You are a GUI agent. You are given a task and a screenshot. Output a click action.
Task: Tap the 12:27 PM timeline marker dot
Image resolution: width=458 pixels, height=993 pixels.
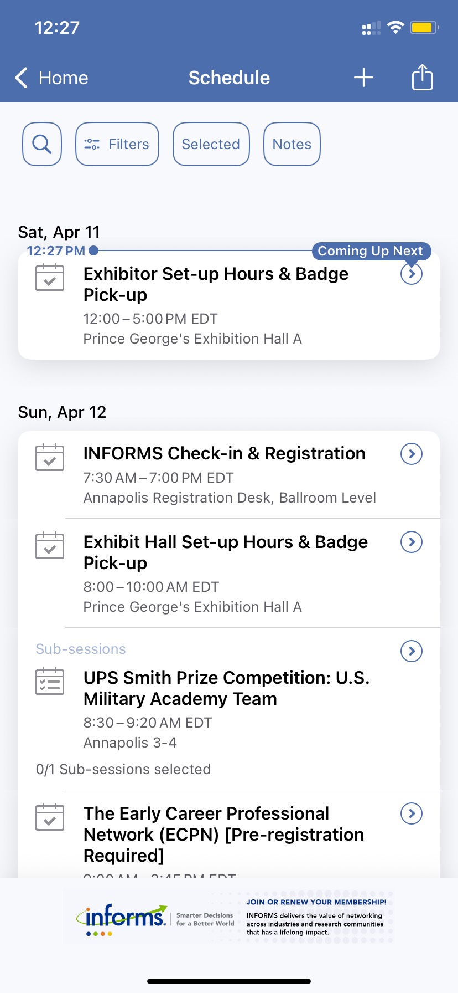[93, 251]
